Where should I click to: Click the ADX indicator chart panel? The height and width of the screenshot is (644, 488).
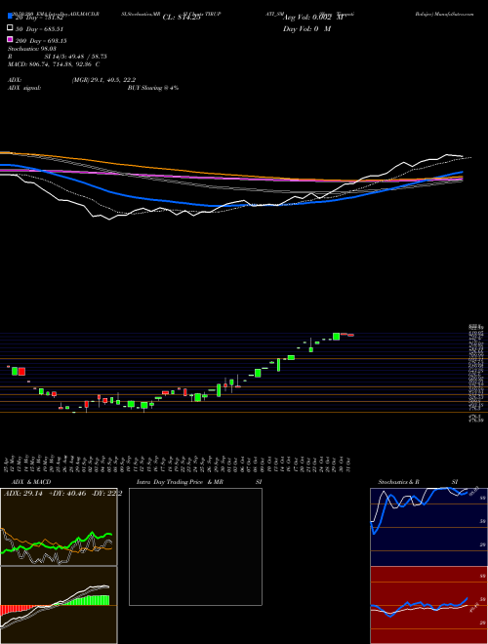(x=59, y=527)
